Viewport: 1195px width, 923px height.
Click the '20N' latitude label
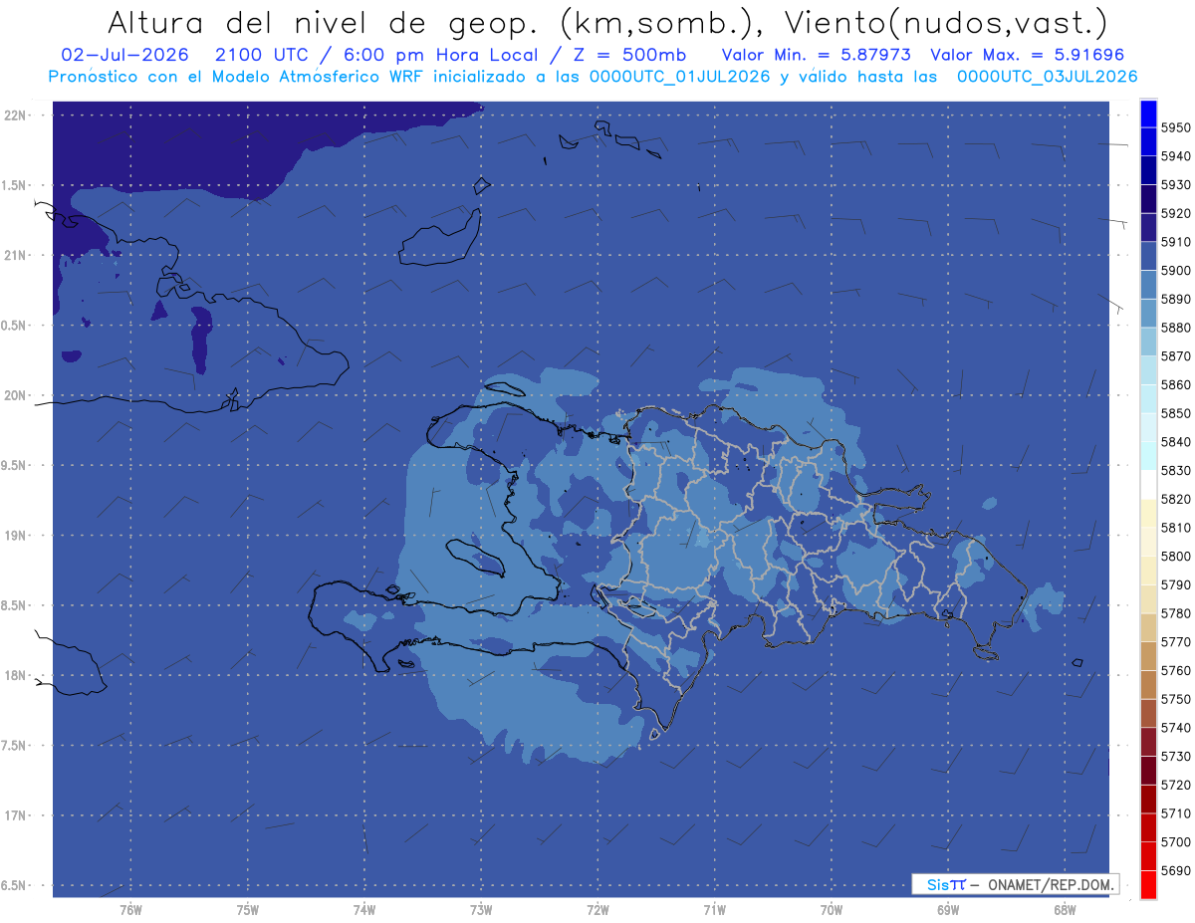tap(16, 395)
